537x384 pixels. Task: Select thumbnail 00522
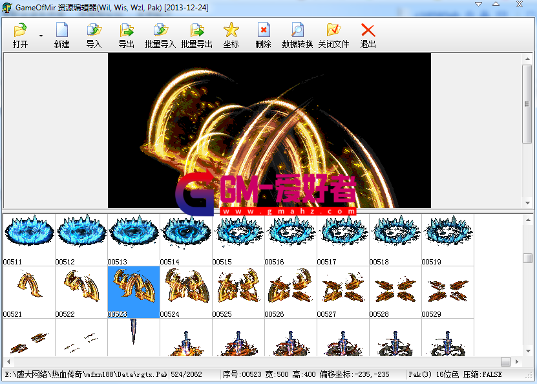tap(81, 292)
